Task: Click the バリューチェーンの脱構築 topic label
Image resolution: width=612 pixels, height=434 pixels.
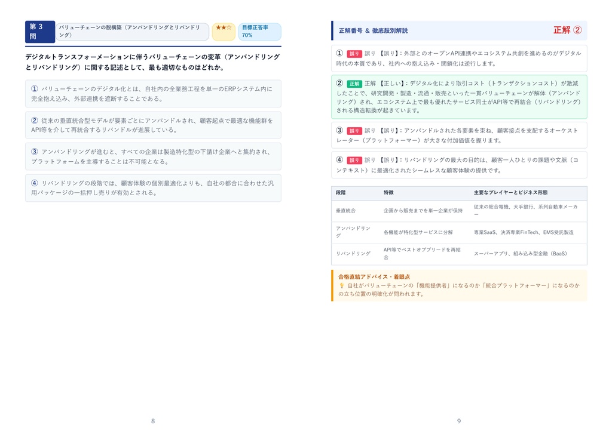Action: (132, 32)
